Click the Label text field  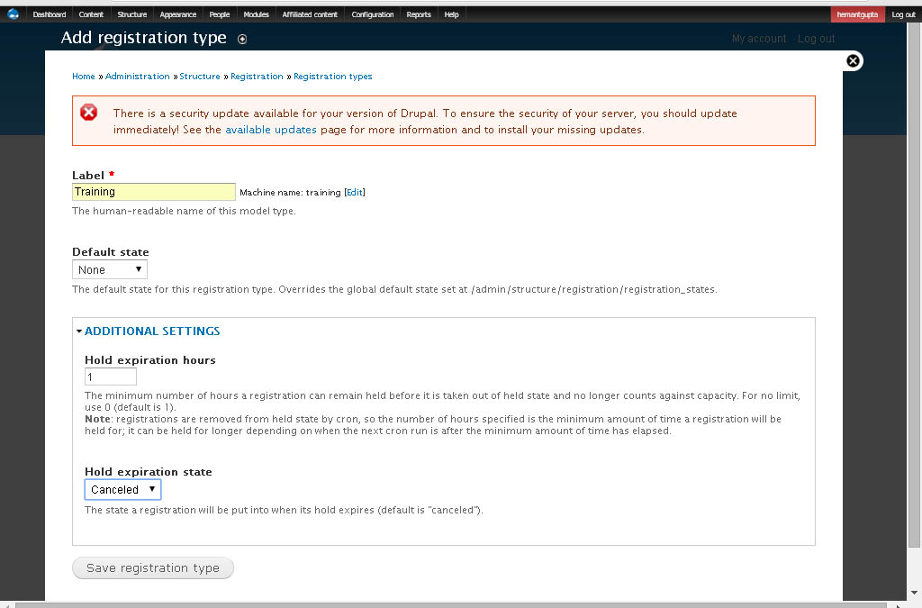point(154,192)
